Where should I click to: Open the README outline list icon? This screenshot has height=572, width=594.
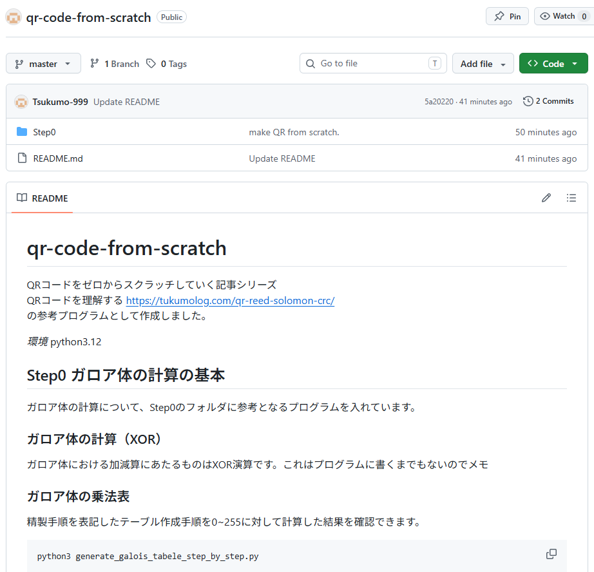pyautogui.click(x=571, y=198)
